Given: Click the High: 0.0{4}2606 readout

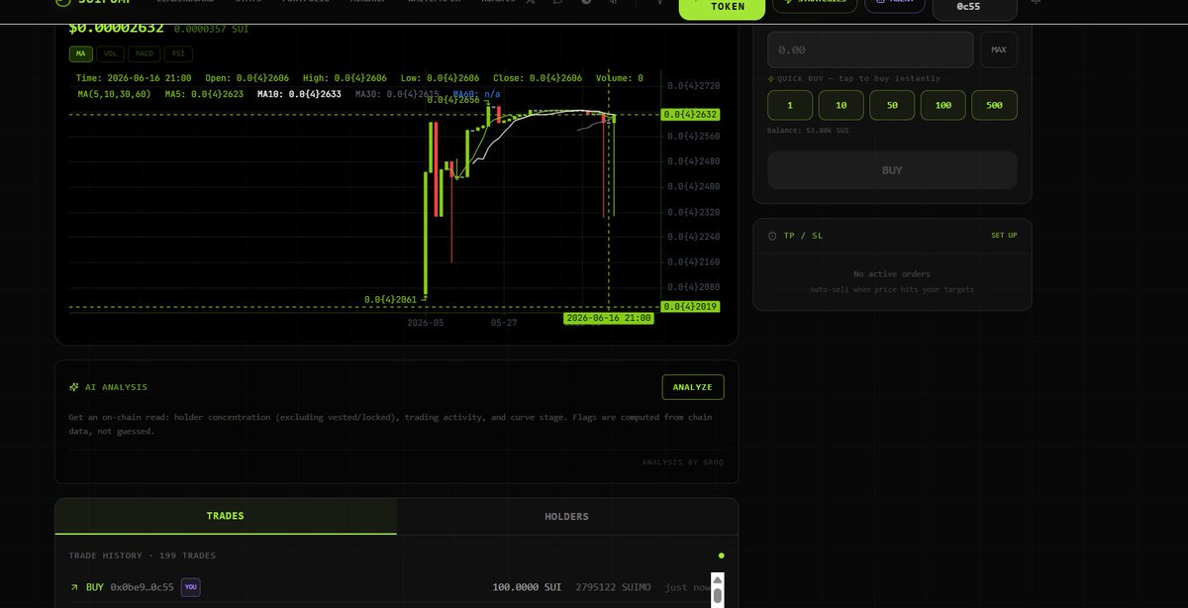Looking at the screenshot, I should 345,77.
